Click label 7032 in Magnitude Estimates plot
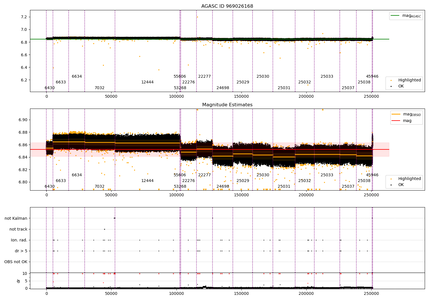 pos(100,186)
